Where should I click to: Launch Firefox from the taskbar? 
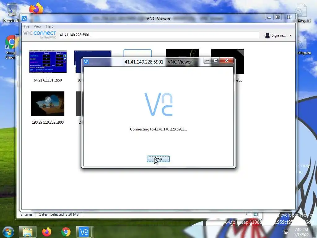[x=47, y=232]
